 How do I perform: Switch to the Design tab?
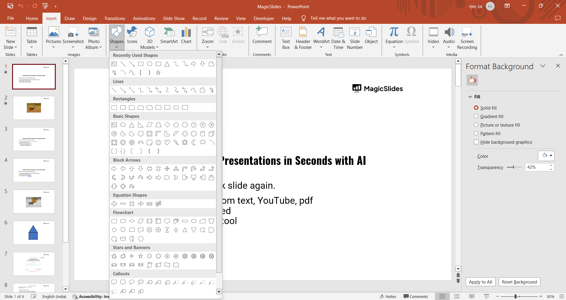pos(89,18)
